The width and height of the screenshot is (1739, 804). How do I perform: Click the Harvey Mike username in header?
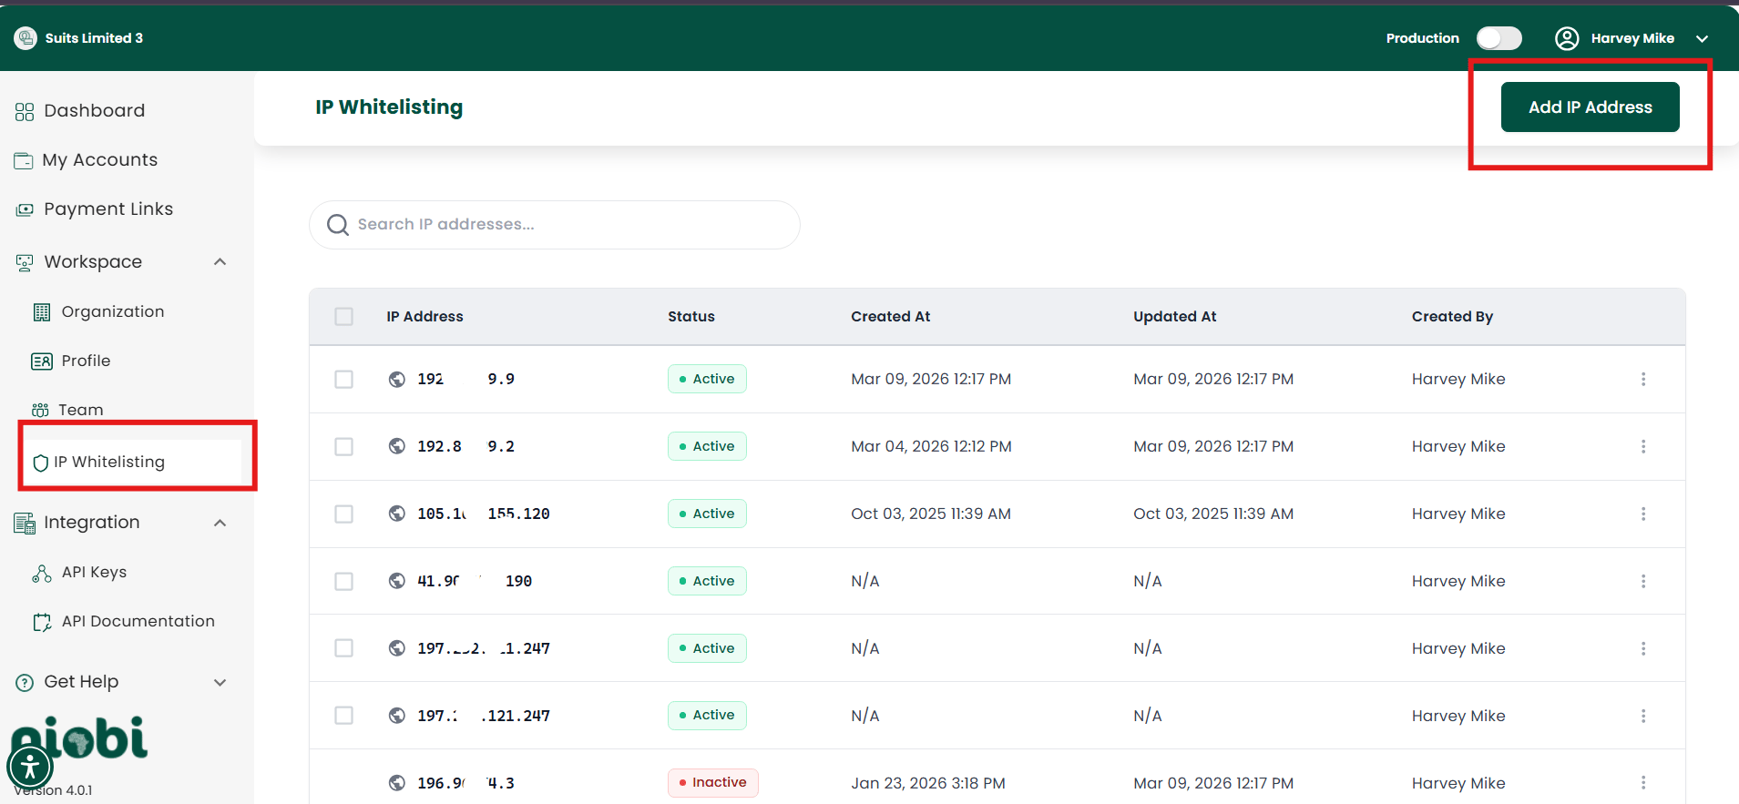tap(1632, 38)
